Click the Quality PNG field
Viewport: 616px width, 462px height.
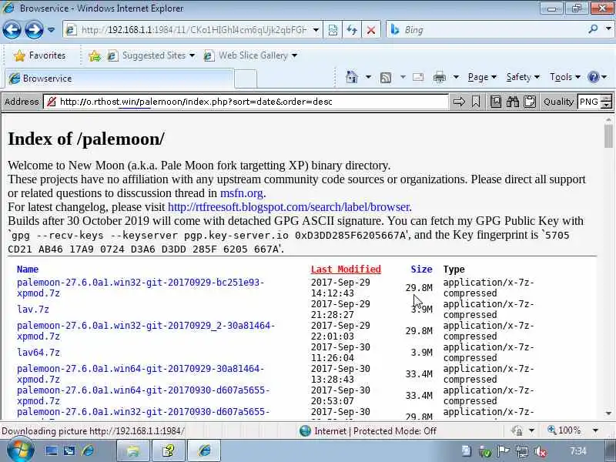589,102
